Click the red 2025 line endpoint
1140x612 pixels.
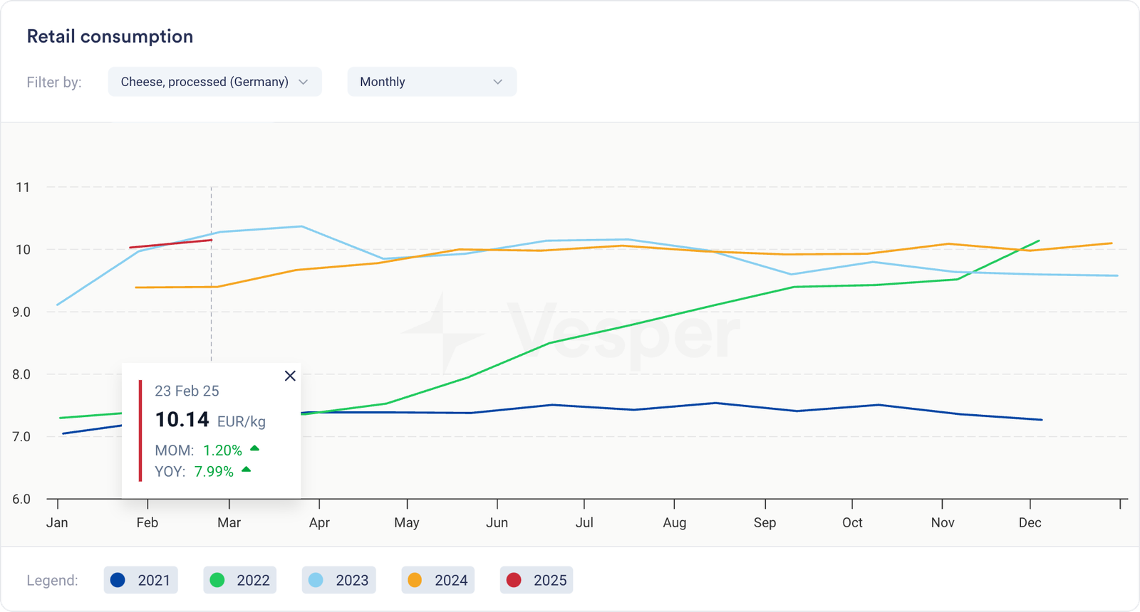pyautogui.click(x=212, y=240)
